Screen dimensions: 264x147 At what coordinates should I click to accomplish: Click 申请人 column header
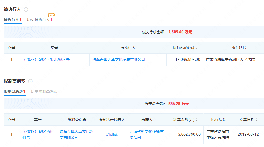147,120
